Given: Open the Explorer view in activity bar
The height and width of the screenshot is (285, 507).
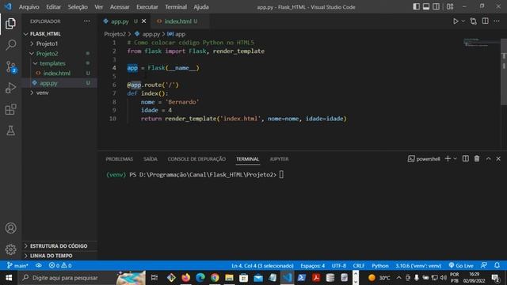Looking at the screenshot, I should click(x=10, y=24).
